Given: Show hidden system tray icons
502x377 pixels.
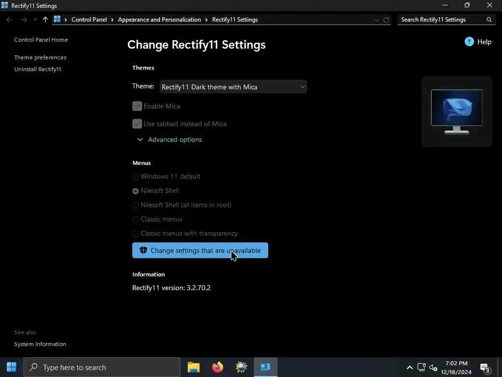Looking at the screenshot, I should (x=409, y=367).
